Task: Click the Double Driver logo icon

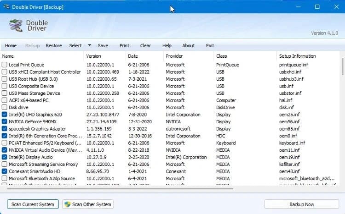Action: 16,26
